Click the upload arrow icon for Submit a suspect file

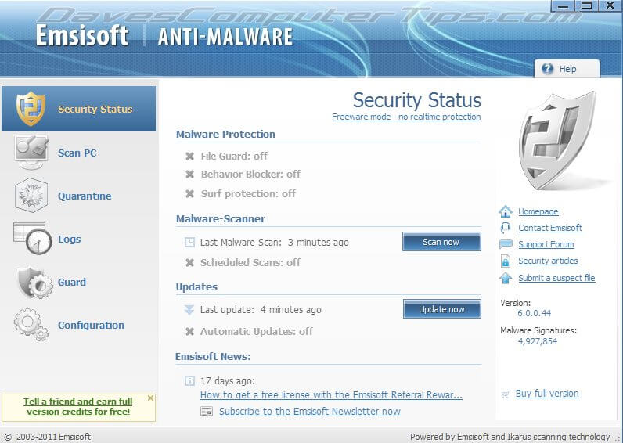pos(506,278)
